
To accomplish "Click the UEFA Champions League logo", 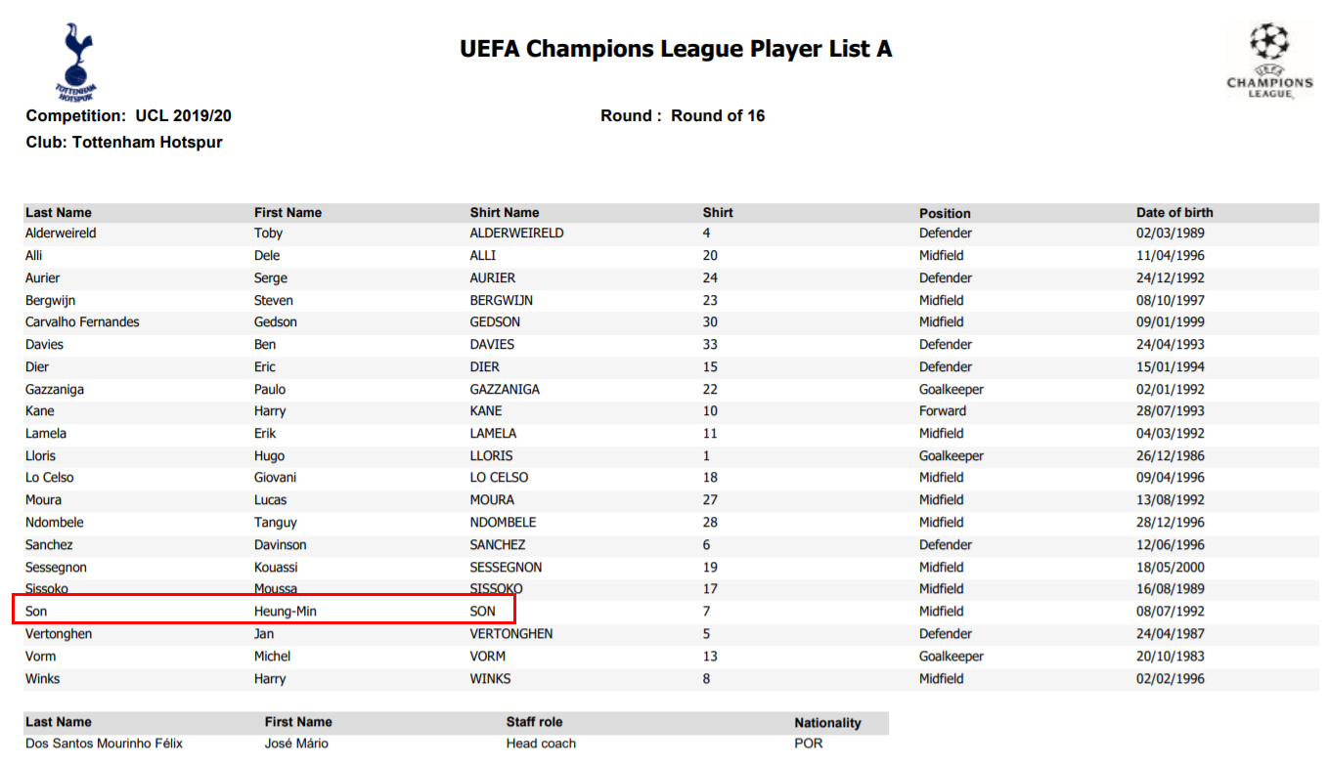I will click(1269, 60).
